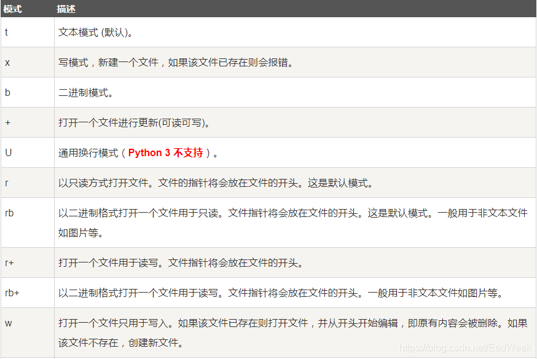This screenshot has width=537, height=359.
Task: Select the 'rb' mode cell
Action: [28, 223]
